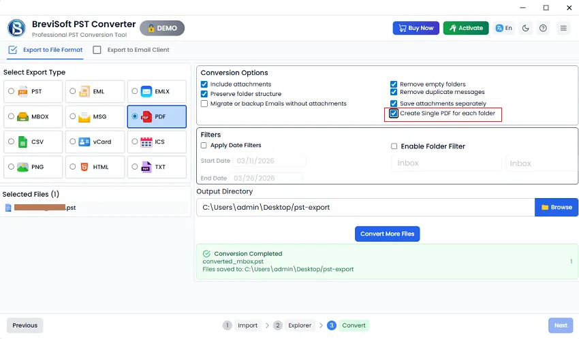579x339 pixels.
Task: Uncheck Preserve folder structure
Action: (204, 94)
